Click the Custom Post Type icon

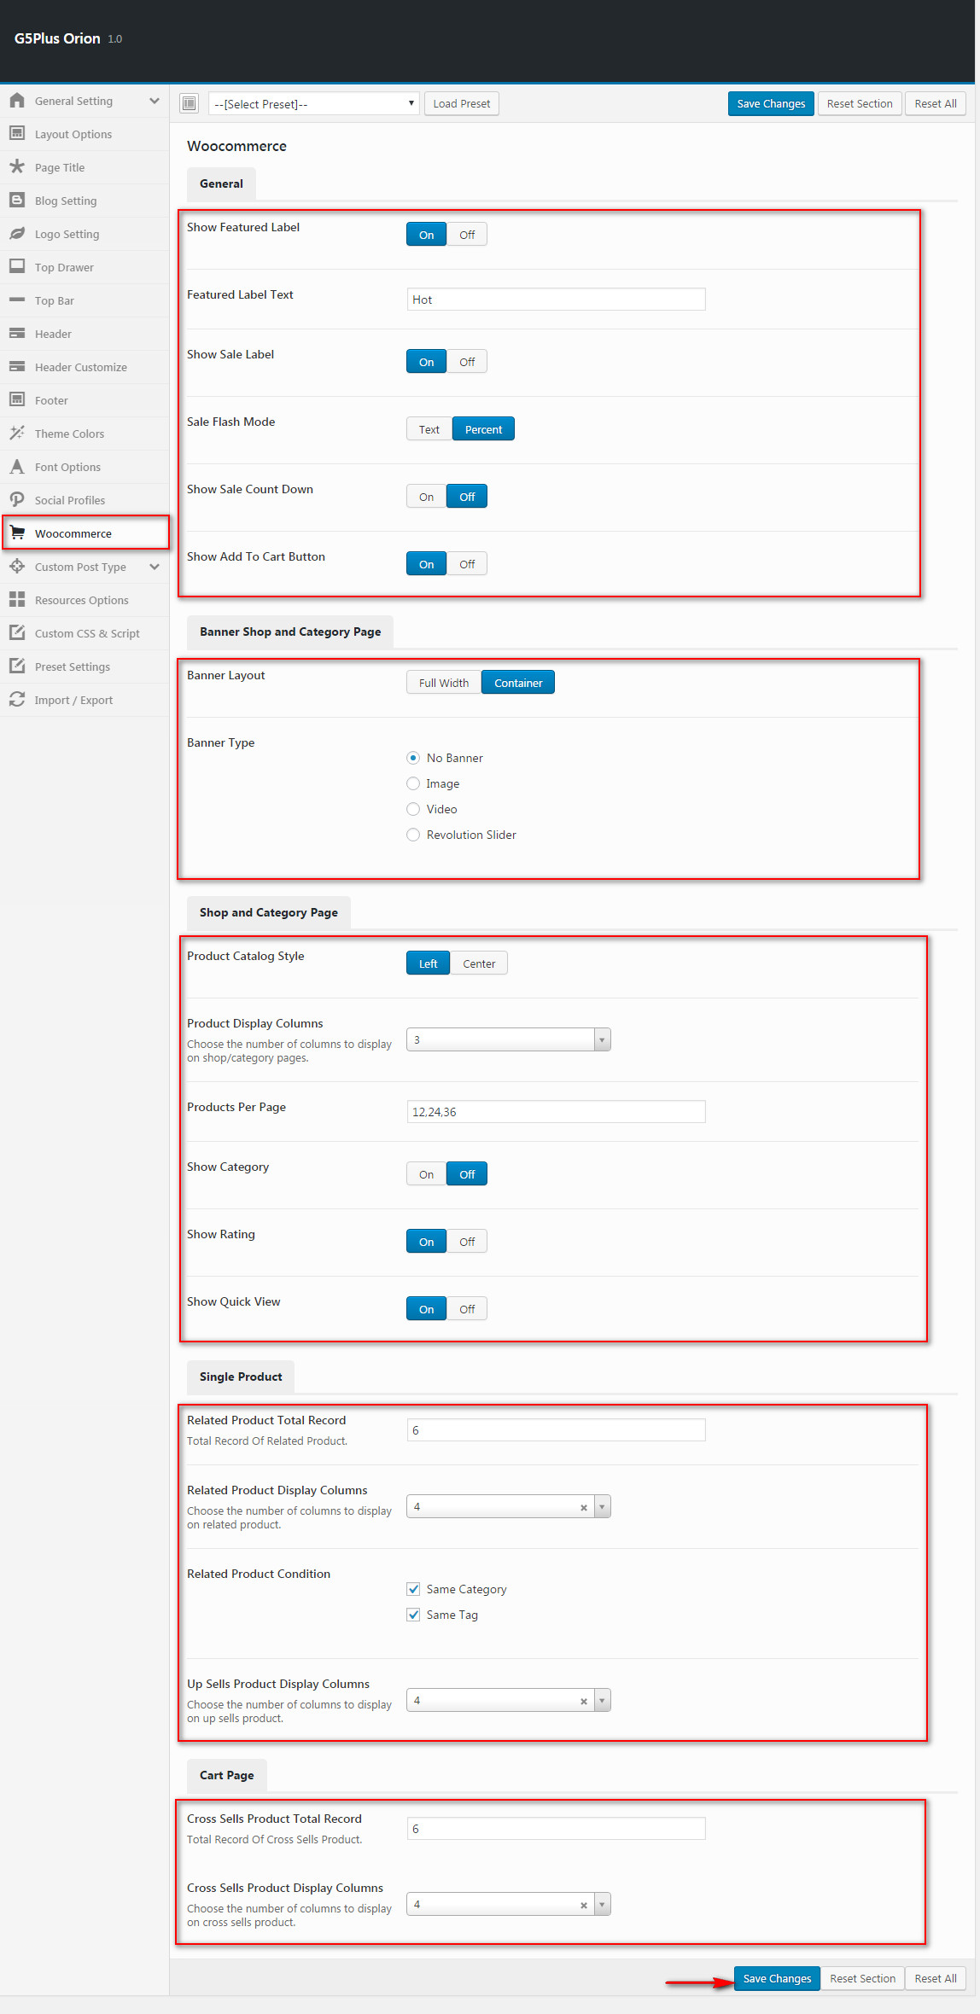(17, 567)
